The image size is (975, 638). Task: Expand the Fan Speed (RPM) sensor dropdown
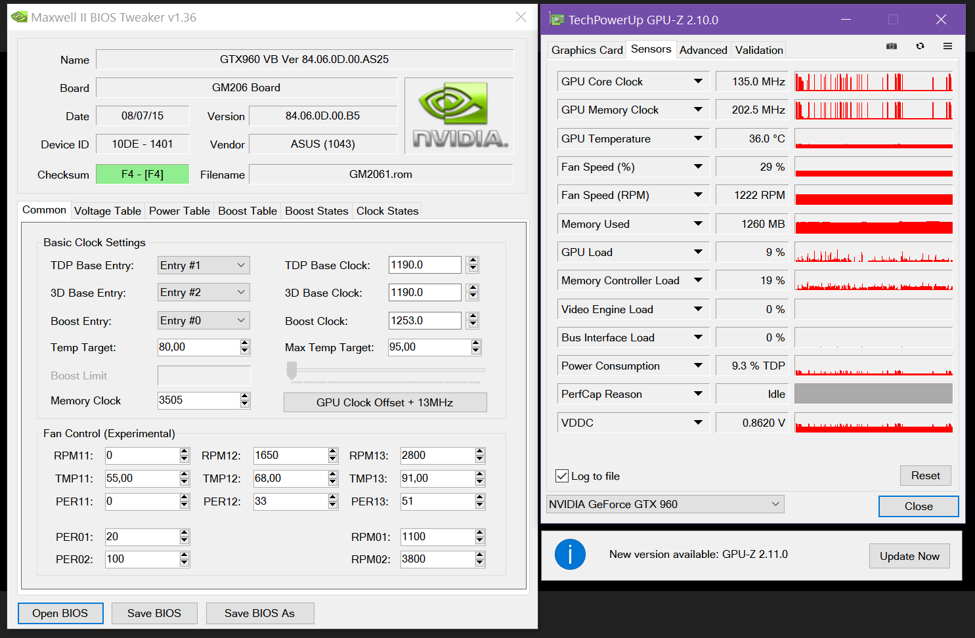tap(698, 195)
